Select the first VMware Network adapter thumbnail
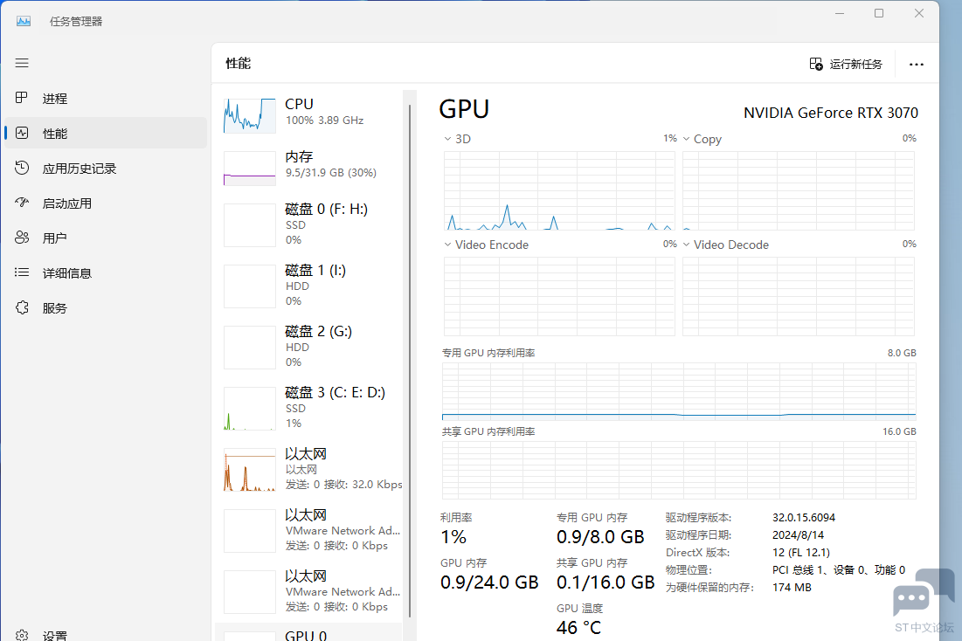 click(x=250, y=531)
